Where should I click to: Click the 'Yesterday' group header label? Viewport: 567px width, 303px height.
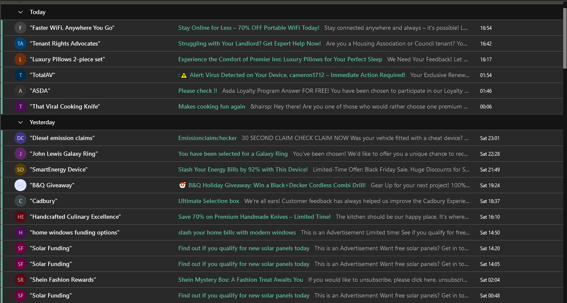[42, 123]
